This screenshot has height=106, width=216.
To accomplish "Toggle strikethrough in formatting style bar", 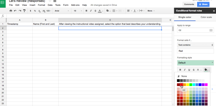I will click(x=193, y=70).
